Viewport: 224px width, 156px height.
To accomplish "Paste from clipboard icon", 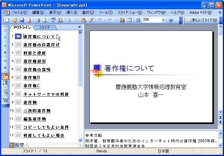I will click(83, 20).
